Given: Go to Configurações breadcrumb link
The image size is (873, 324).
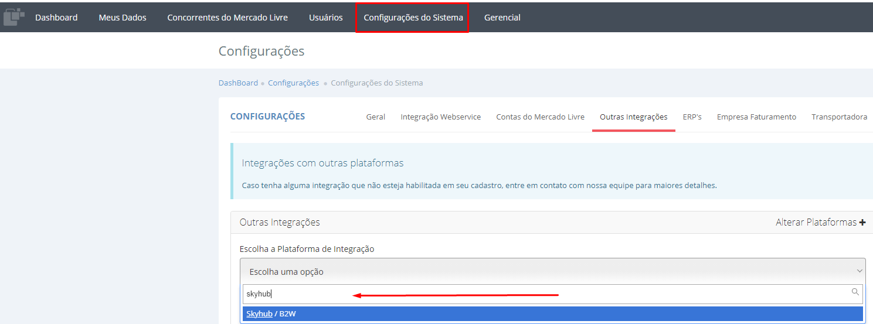Looking at the screenshot, I should click(x=294, y=83).
